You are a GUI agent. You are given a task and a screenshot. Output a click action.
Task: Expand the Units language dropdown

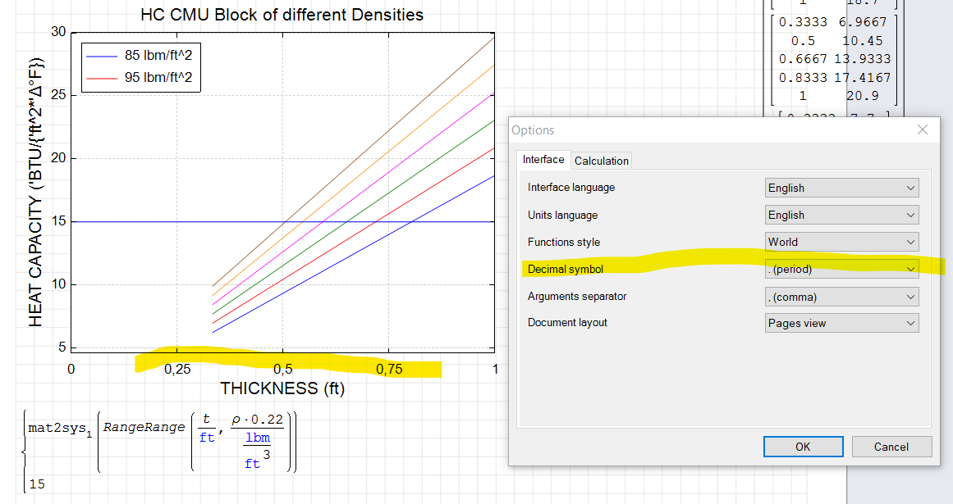841,215
